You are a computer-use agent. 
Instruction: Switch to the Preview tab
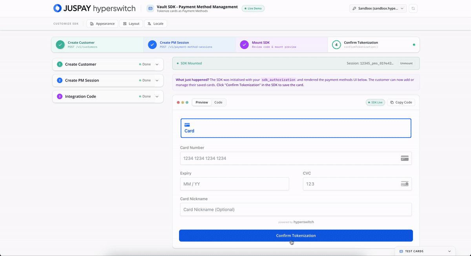(202, 102)
